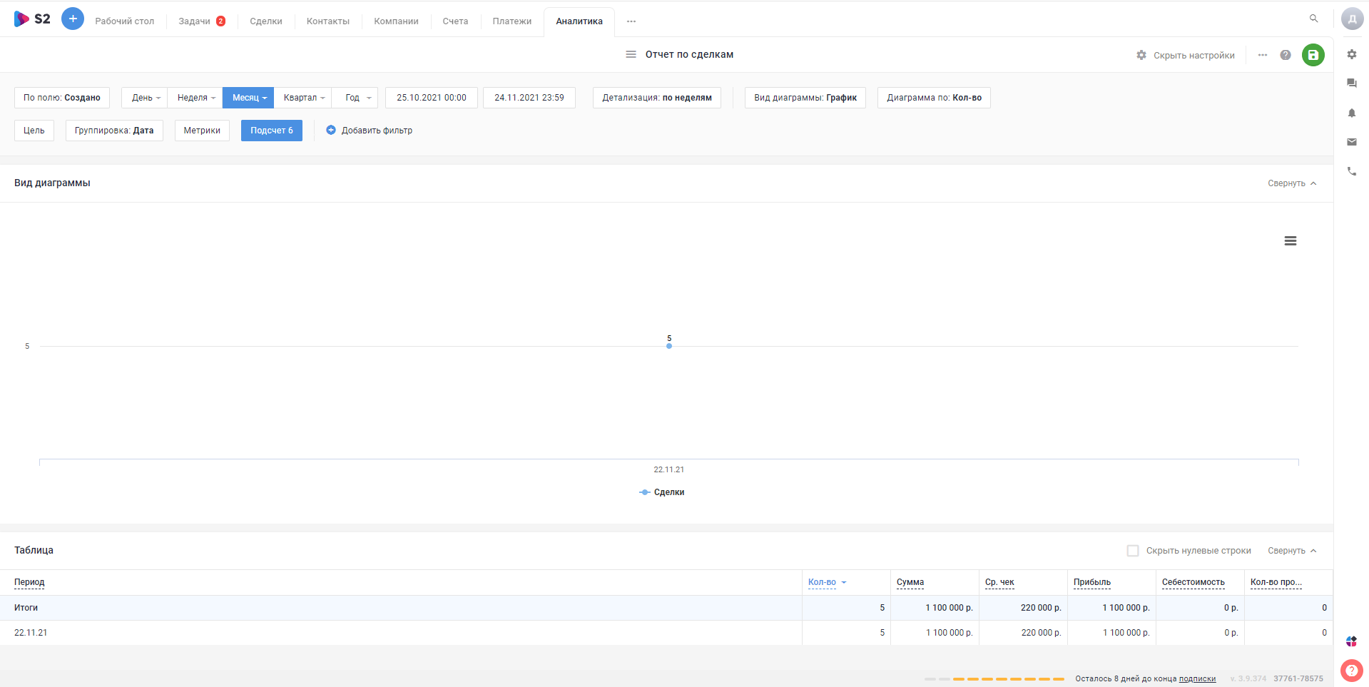Click the Итоги row label
This screenshot has width=1369, height=687.
[x=26, y=608]
